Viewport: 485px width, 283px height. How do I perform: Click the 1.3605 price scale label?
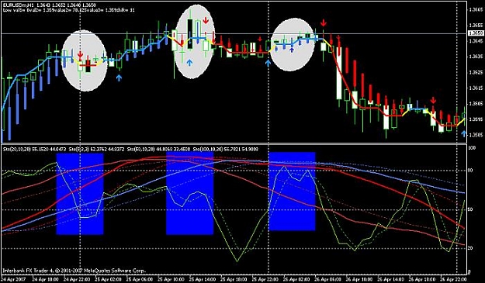(476, 103)
